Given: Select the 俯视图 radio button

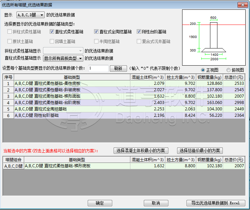Looking at the screenshot, I should [x=228, y=70].
